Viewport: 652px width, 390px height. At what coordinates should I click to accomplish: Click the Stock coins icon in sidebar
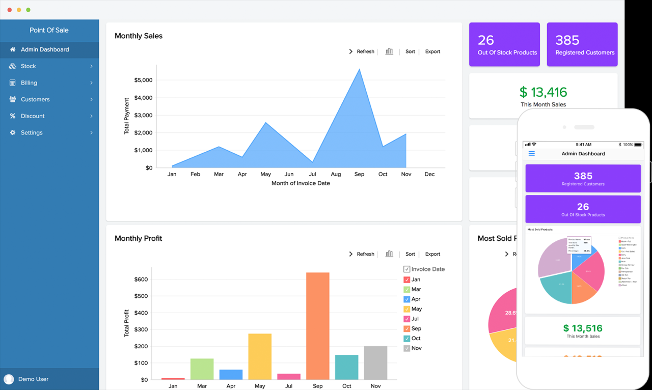(13, 66)
